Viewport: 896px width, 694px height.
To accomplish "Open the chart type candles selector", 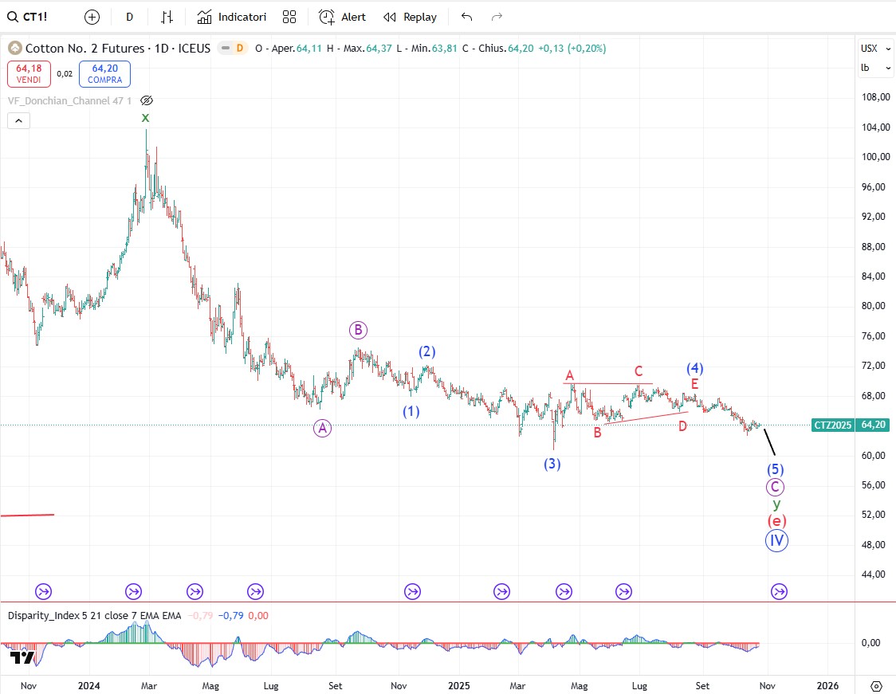I will coord(167,17).
